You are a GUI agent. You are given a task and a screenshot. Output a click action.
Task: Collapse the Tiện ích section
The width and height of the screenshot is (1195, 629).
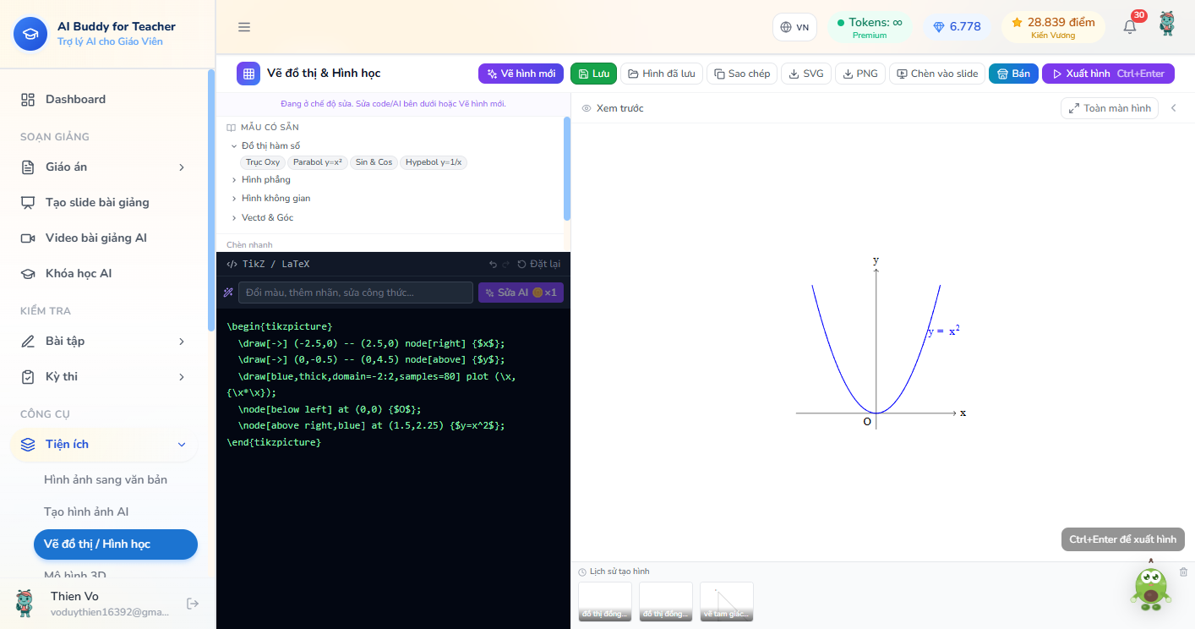point(182,445)
